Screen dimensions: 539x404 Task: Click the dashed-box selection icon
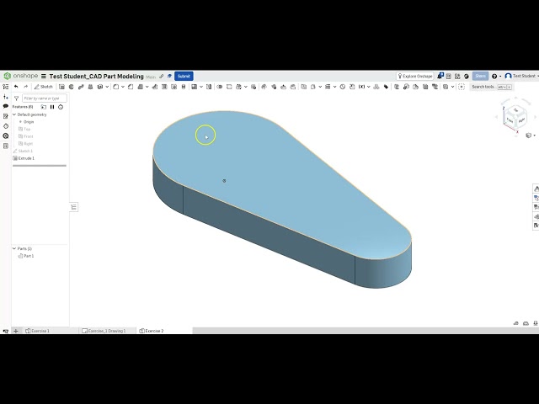(462, 87)
